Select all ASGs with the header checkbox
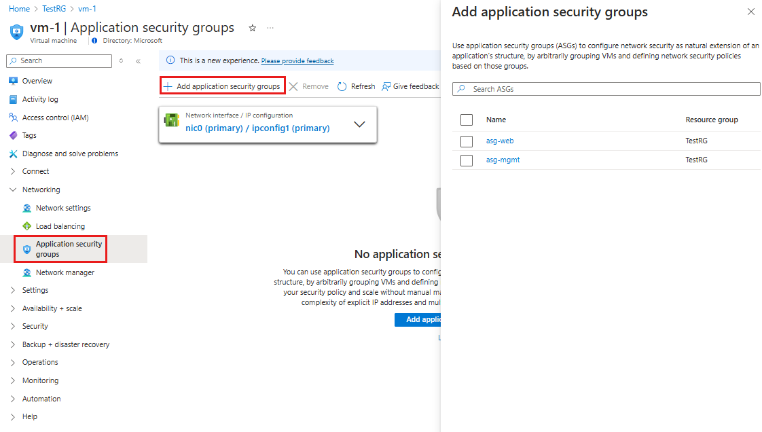 (467, 120)
